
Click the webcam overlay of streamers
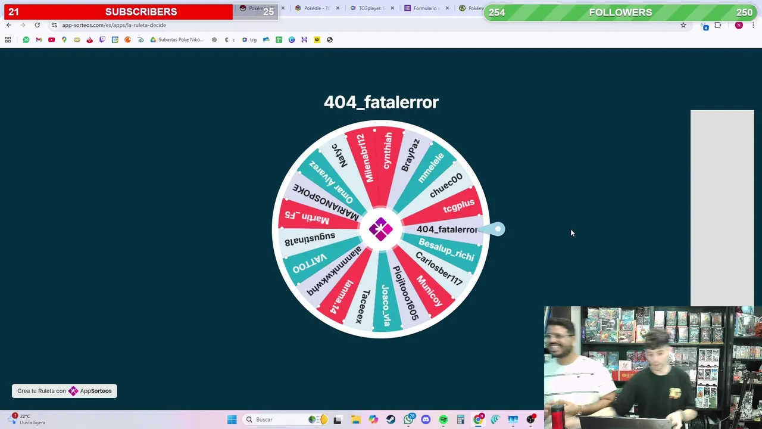tap(652, 368)
